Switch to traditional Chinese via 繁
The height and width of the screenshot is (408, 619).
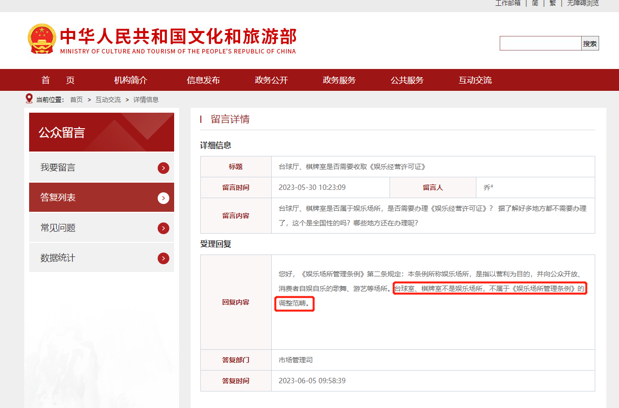553,3
